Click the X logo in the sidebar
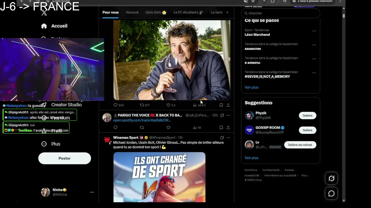 point(44,13)
